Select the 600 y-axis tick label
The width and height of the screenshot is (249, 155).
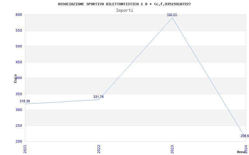(x=19, y=15)
